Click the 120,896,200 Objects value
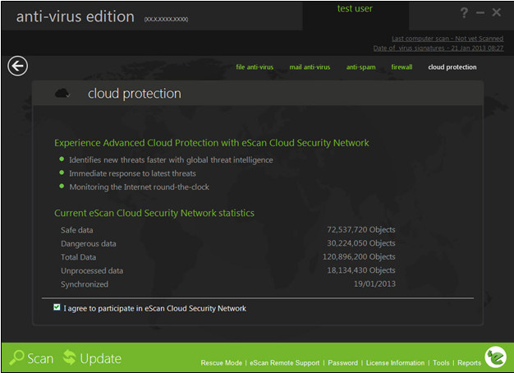Screen dimensions: 514x373 pos(359,256)
